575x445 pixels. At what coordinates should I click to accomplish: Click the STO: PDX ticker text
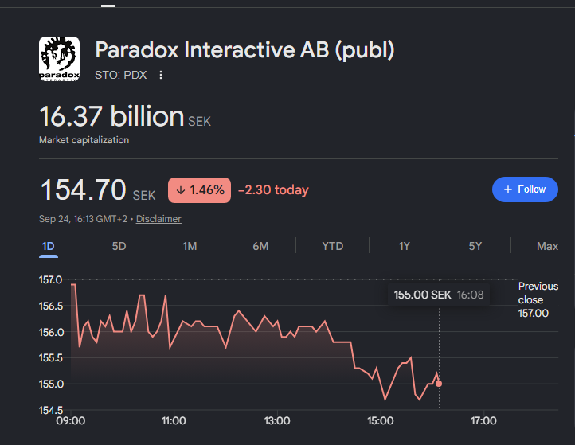tap(120, 75)
